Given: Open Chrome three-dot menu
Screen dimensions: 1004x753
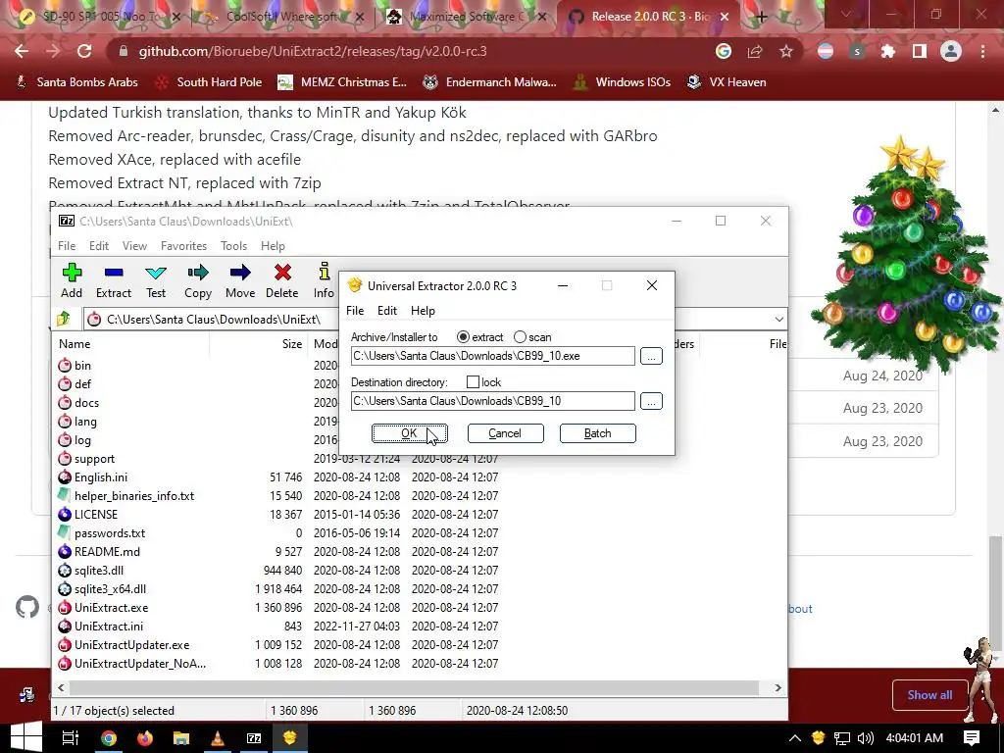Looking at the screenshot, I should pyautogui.click(x=982, y=51).
